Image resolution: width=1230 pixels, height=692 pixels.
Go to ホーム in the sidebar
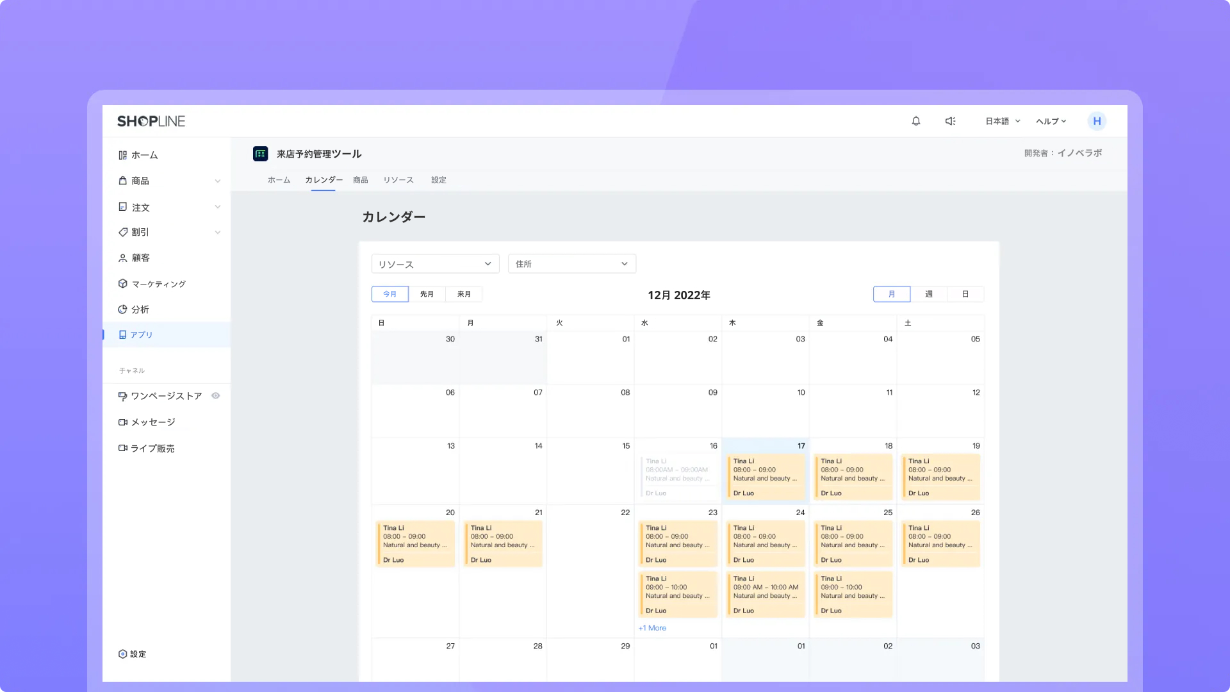click(x=144, y=155)
